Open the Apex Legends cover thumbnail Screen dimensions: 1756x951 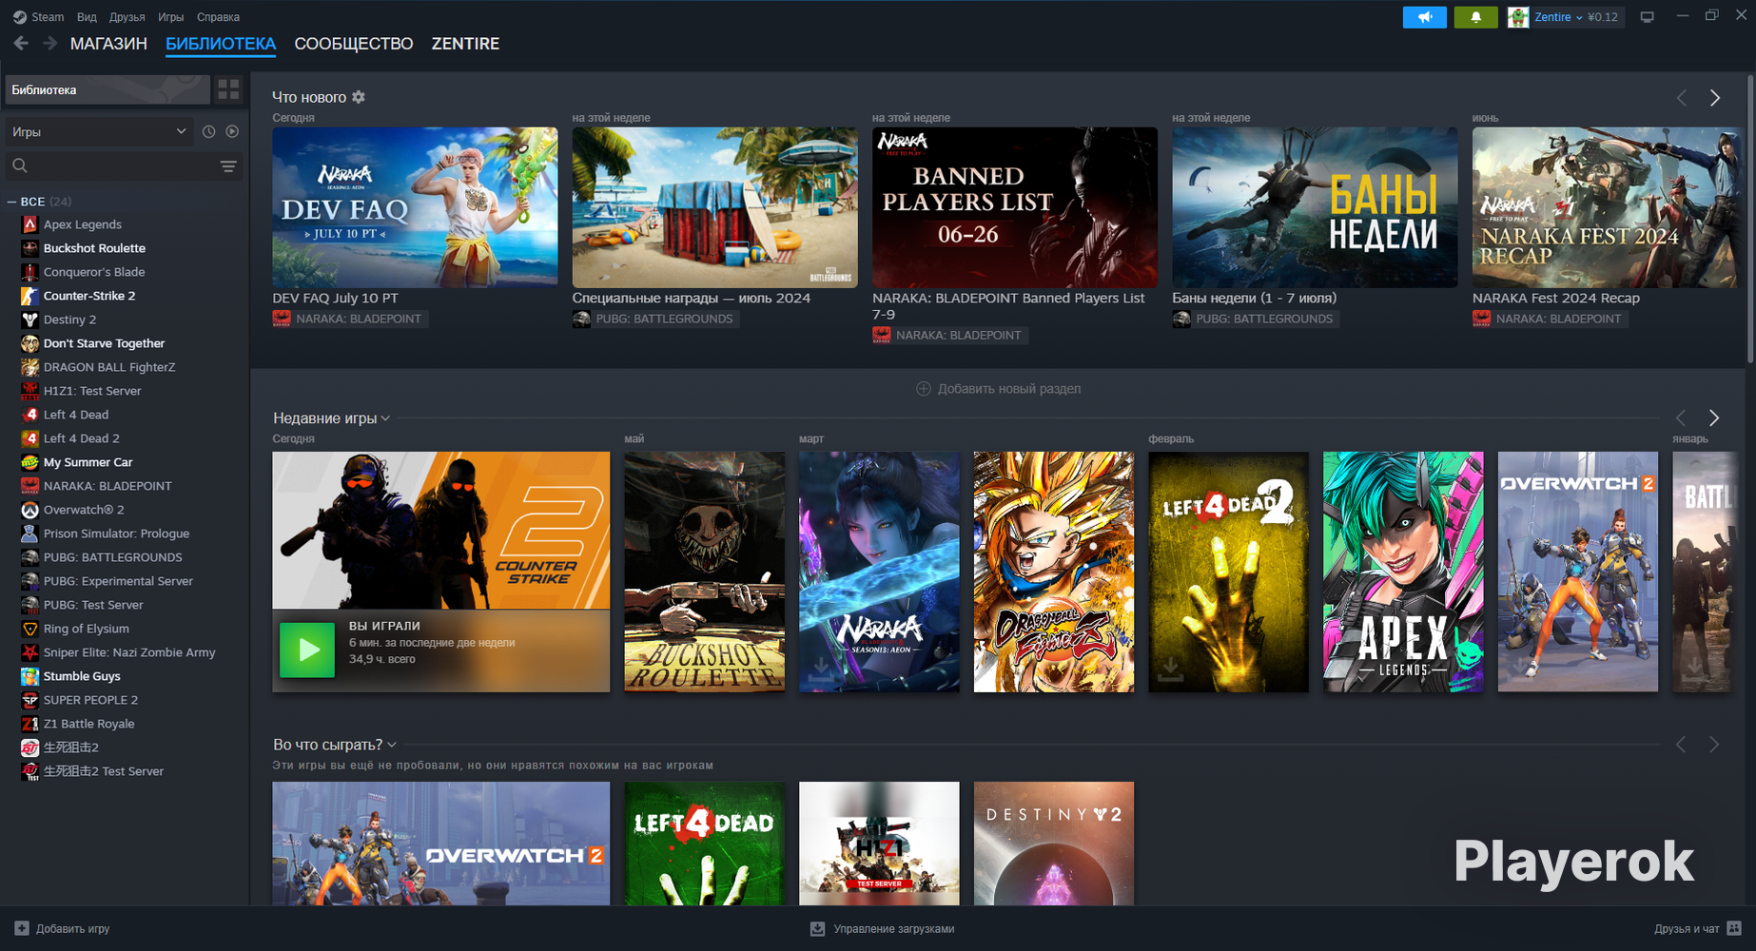1403,572
